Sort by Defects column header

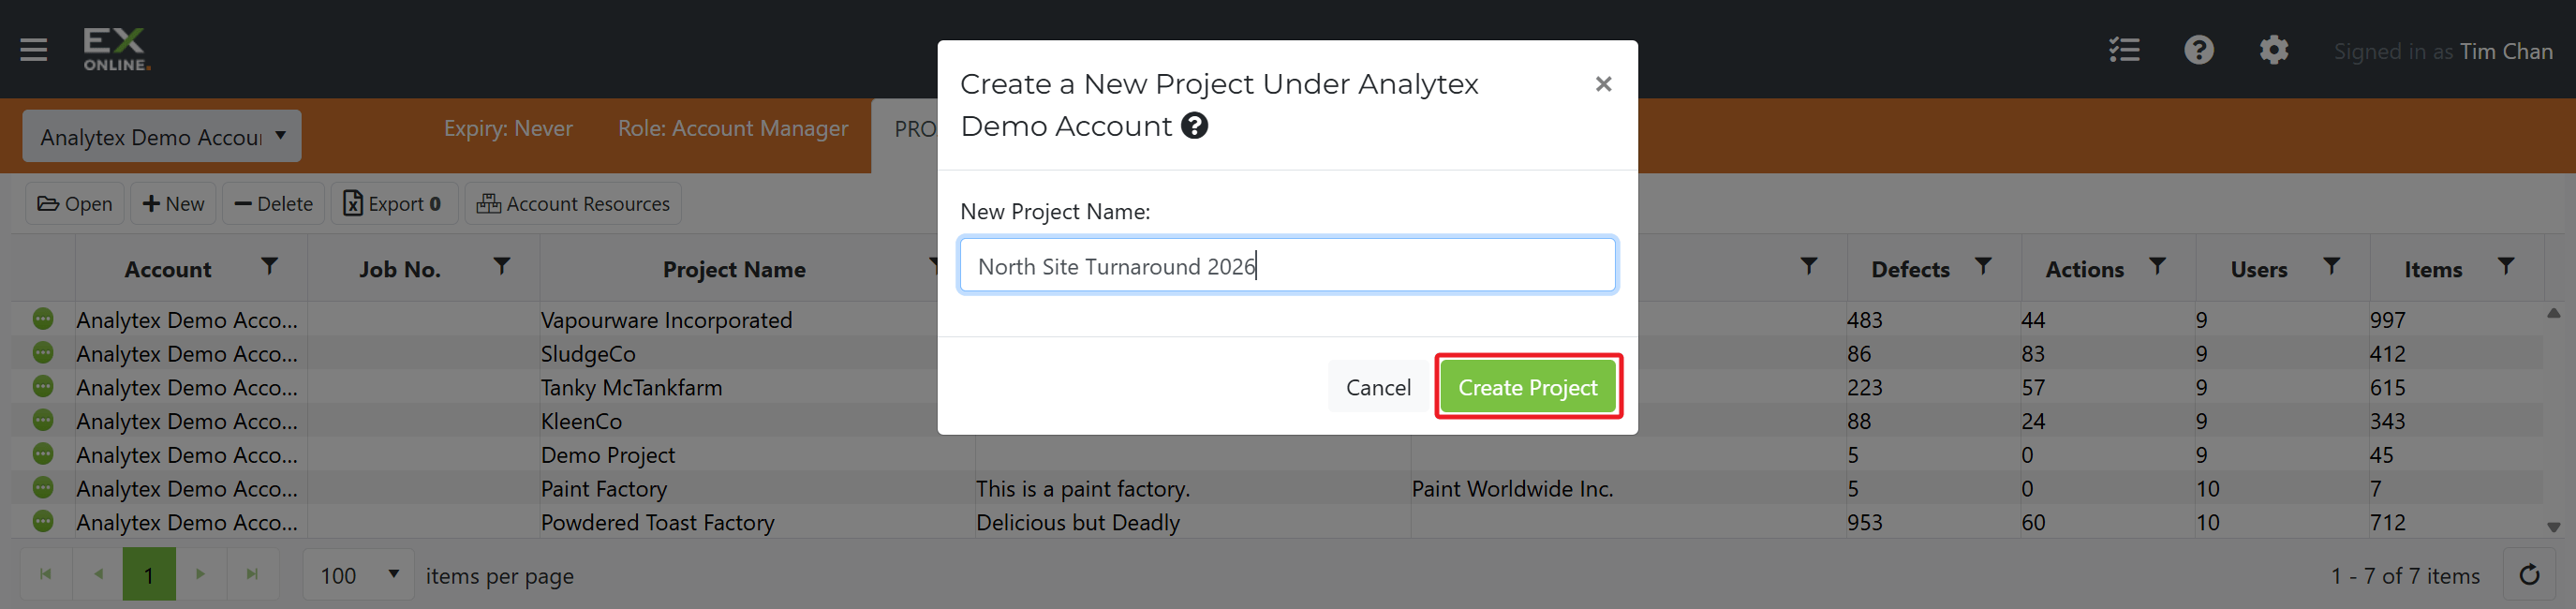[x=1910, y=270]
